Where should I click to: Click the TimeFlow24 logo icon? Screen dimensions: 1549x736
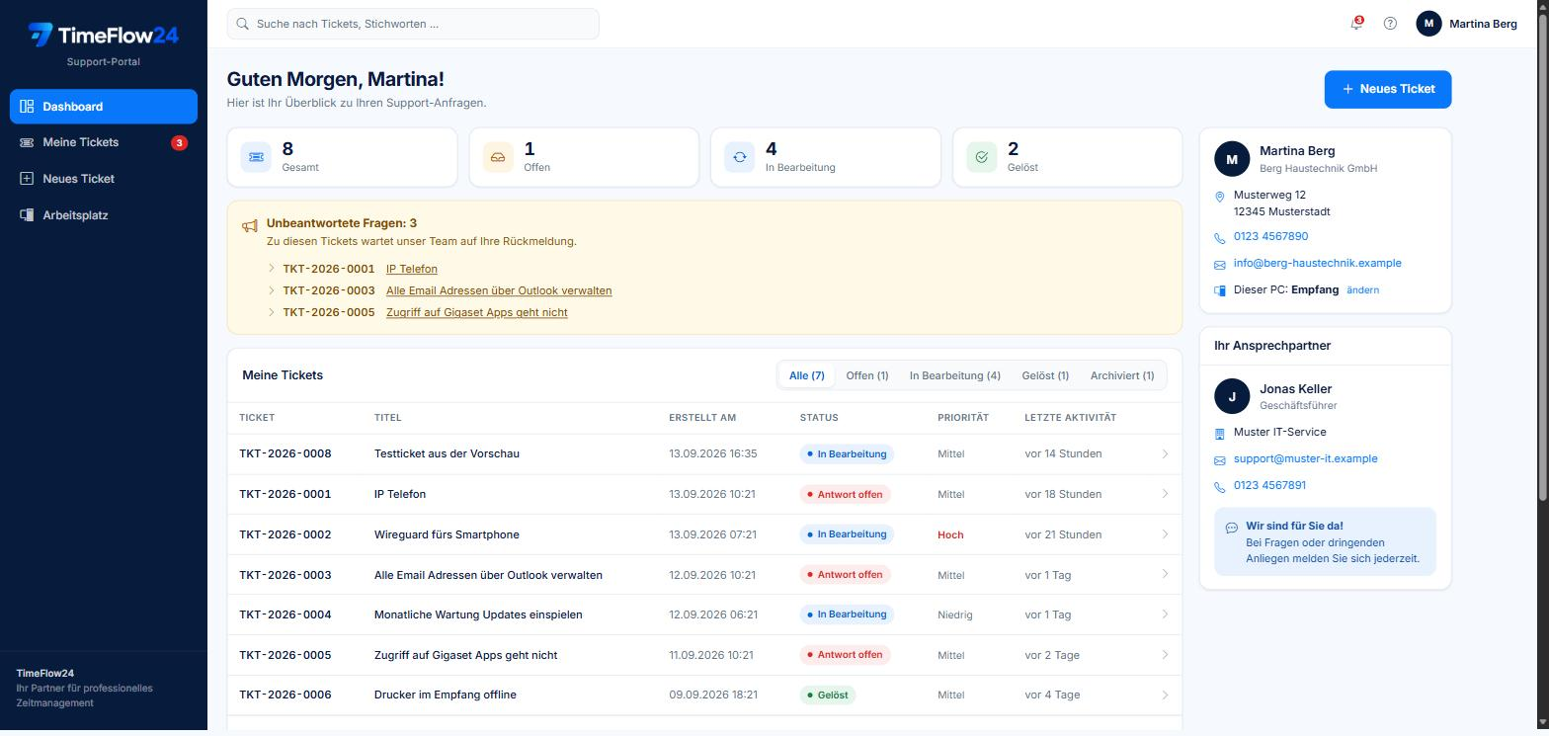tap(41, 35)
